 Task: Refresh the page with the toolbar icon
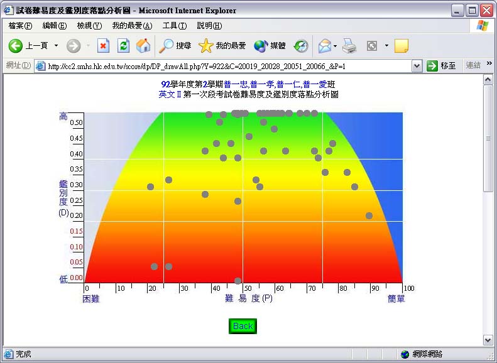[124, 46]
